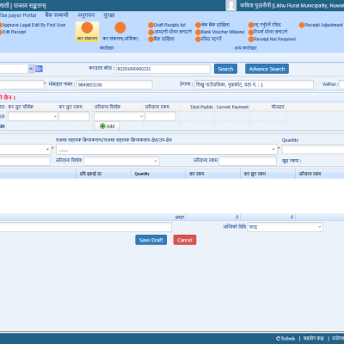Image resolution: width=344 pixels, height=344 pixels.
Task: Click the red Cancel button
Action: tap(185, 240)
